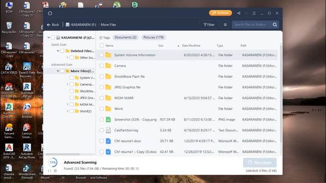
Task: Open AutoCAD 2019 desktop shortcut
Action: pos(9,151)
